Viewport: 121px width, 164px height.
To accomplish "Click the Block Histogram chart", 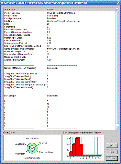I will pos(83,148).
